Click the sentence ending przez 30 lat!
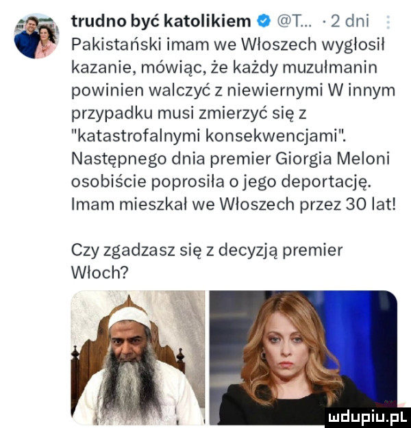The height and width of the screenshot is (428, 411). (x=234, y=204)
